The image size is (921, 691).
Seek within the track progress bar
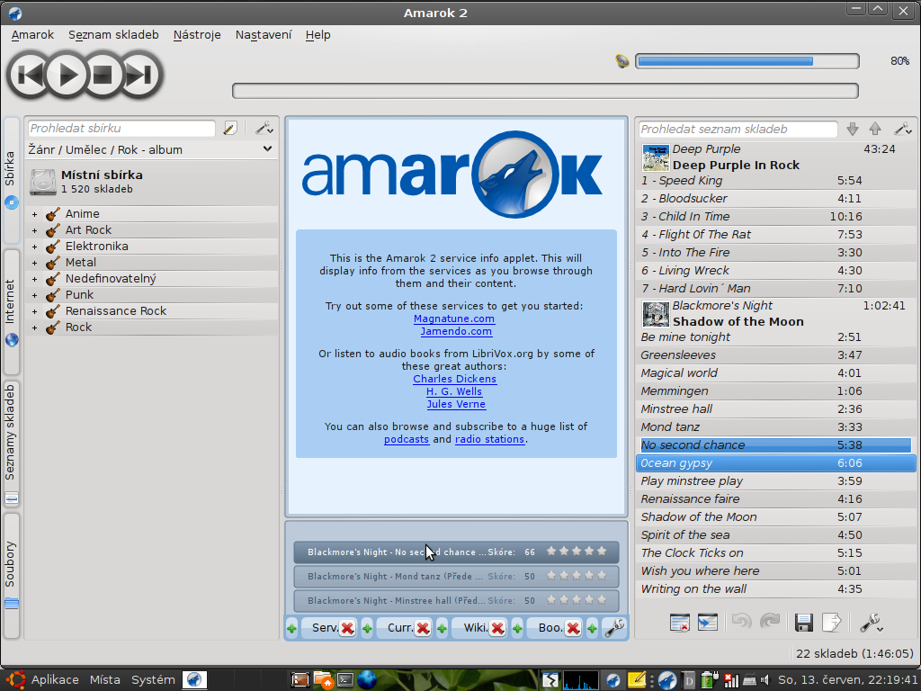(x=545, y=91)
